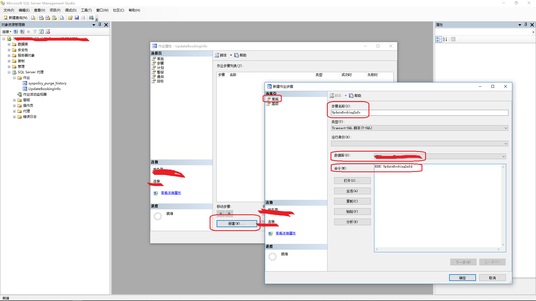Refresh the Object Explorer tree

pos(41,31)
